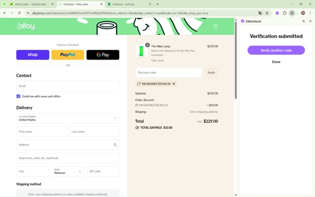This screenshot has height=197, width=315.
Task: Click the $229.00 total amount
Action: [211, 121]
